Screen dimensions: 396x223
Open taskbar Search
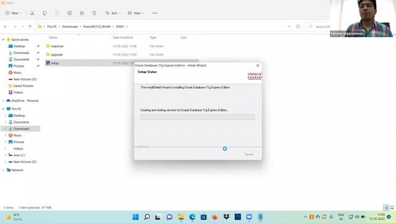click(147, 217)
